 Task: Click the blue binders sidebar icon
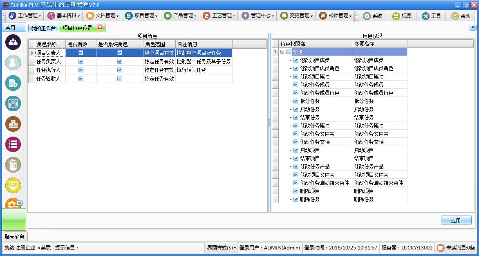[13, 103]
